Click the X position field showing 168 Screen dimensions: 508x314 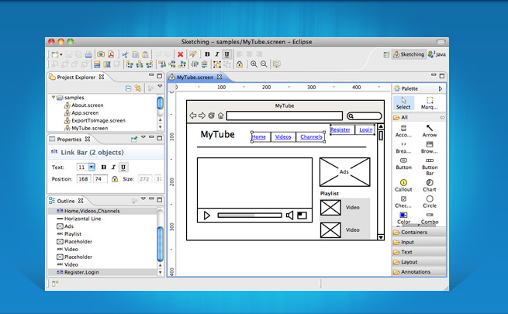83,179
